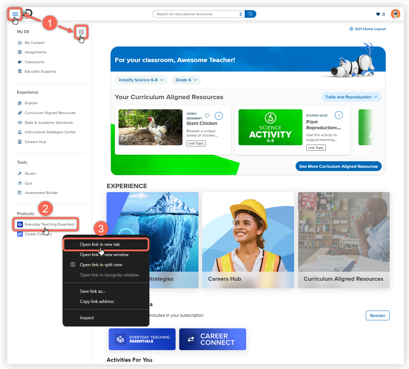Image resolution: width=409 pixels, height=369 pixels.
Task: Choose Open link in new window
Action: click(106, 255)
